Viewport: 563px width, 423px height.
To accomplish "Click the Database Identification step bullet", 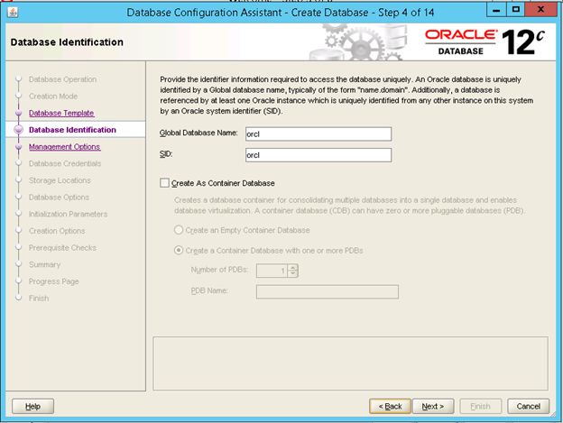I will coord(17,130).
